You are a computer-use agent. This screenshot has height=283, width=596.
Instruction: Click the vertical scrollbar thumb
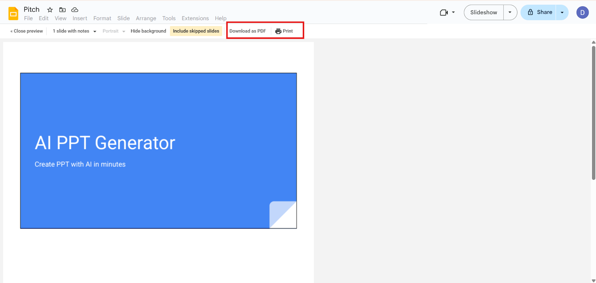593,113
